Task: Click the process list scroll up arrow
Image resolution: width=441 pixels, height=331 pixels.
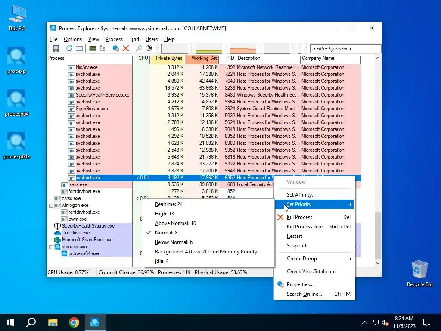Action: click(378, 58)
